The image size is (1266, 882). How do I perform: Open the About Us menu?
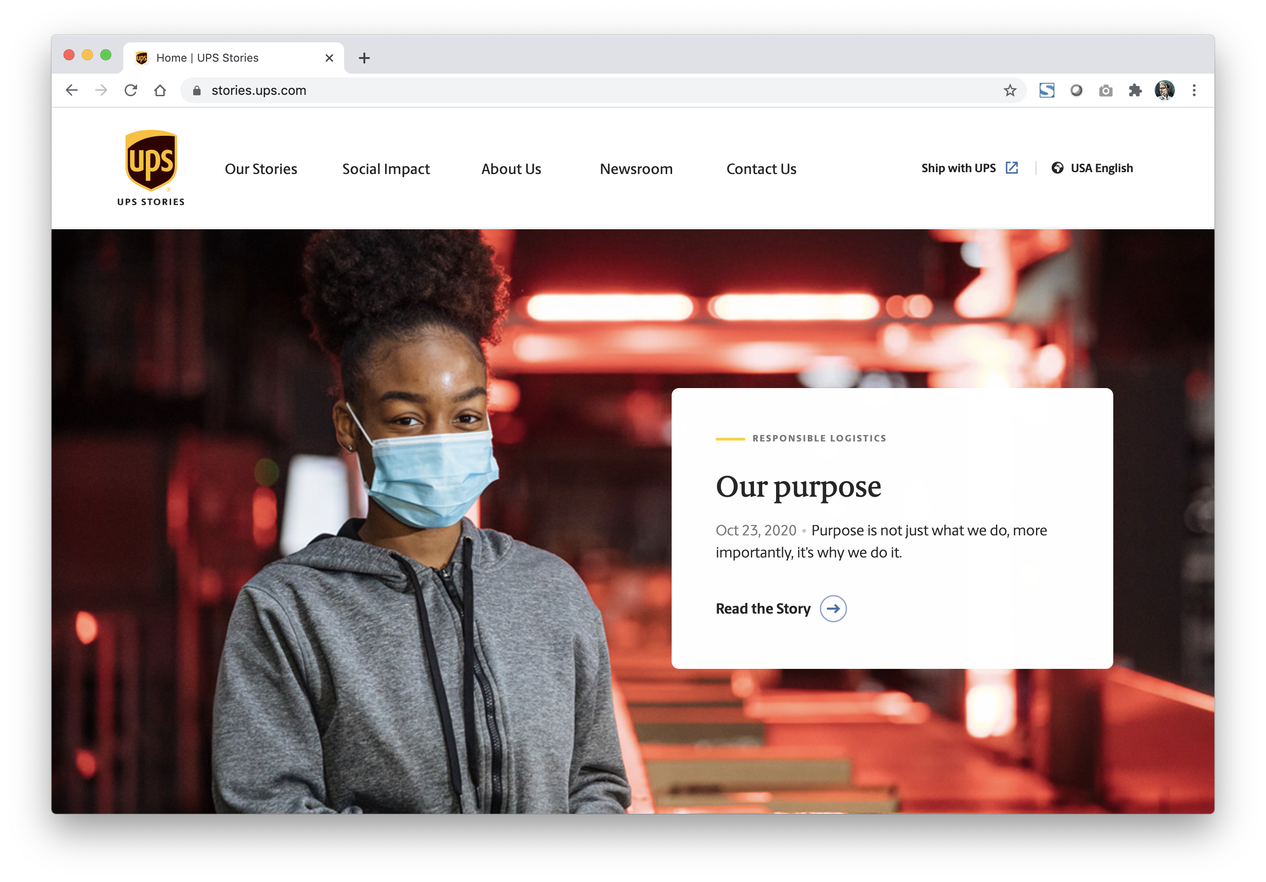coord(511,169)
